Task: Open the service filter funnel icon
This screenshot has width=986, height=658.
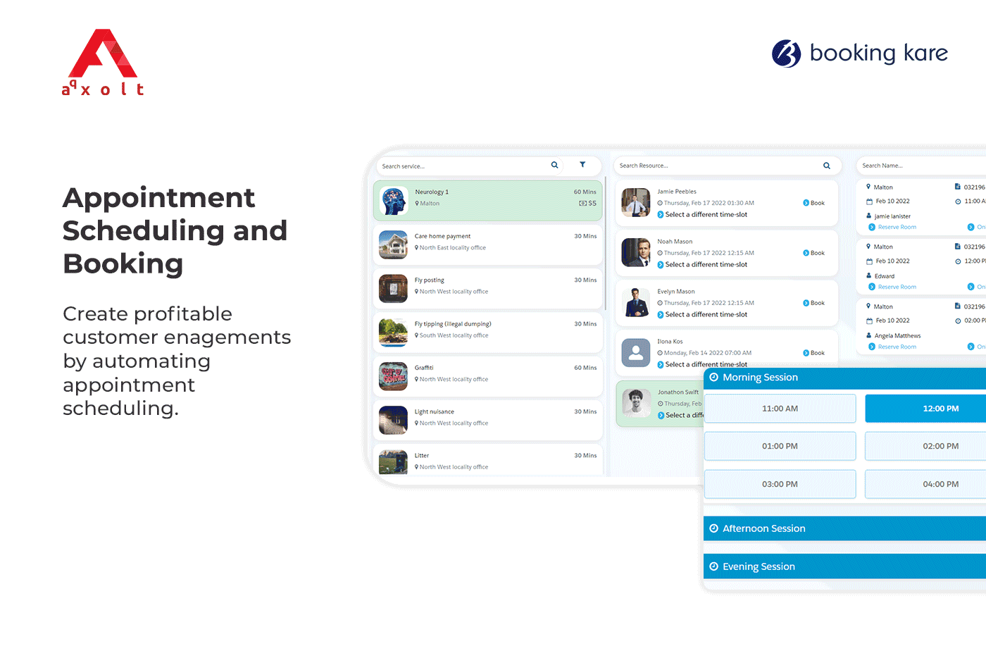Action: coord(582,165)
